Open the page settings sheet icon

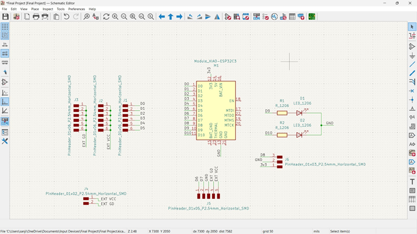click(27, 17)
